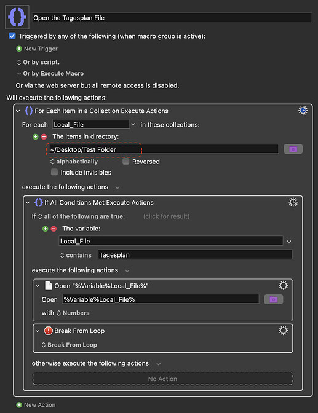This screenshot has height=413, width=318.
Task: Open the with Numbers application popup
Action: (x=74, y=313)
